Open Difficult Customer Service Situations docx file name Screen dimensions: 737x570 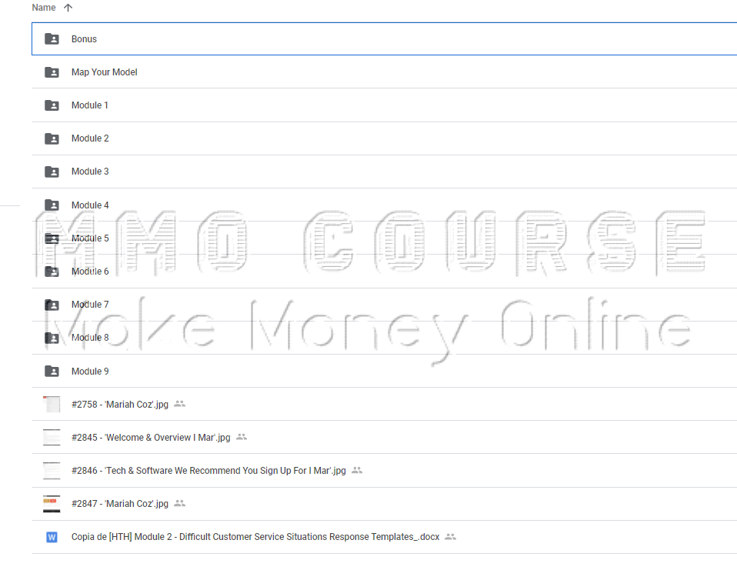point(255,537)
